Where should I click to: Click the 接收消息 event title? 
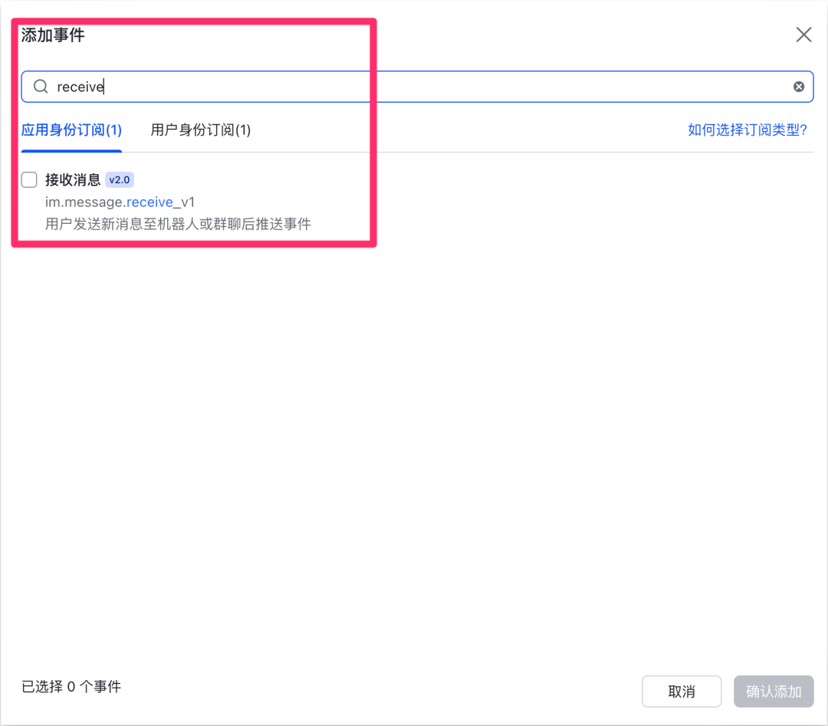tap(74, 179)
